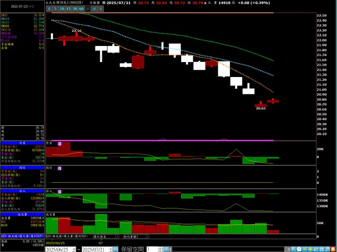337x252 pixels.
Task: Click the SMA240 indicator row
Action: pos(22,33)
